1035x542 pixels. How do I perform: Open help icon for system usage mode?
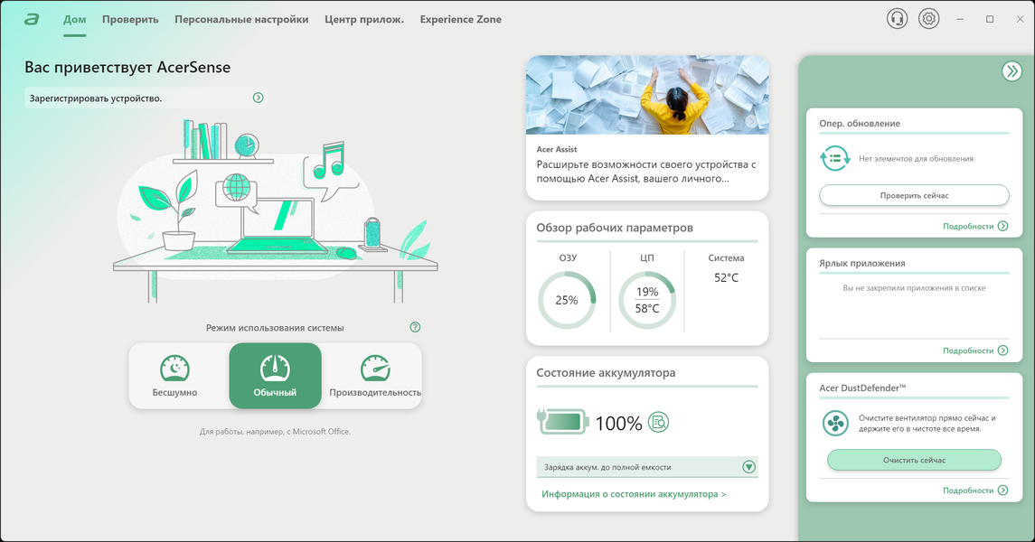(x=415, y=327)
